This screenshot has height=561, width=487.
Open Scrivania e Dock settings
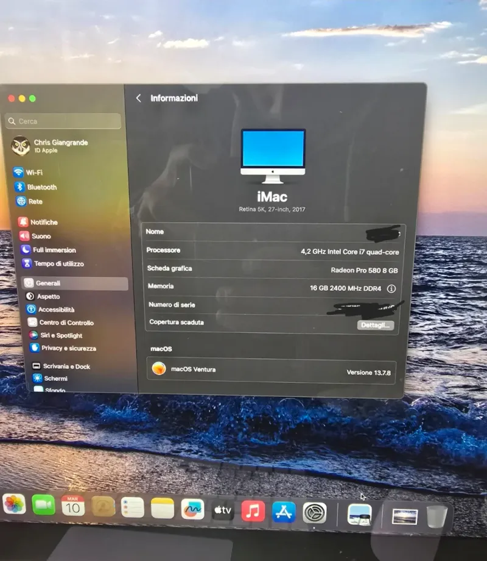click(x=61, y=366)
